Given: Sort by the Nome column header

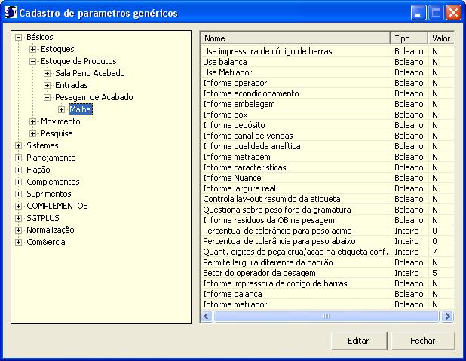Looking at the screenshot, I should point(296,38).
